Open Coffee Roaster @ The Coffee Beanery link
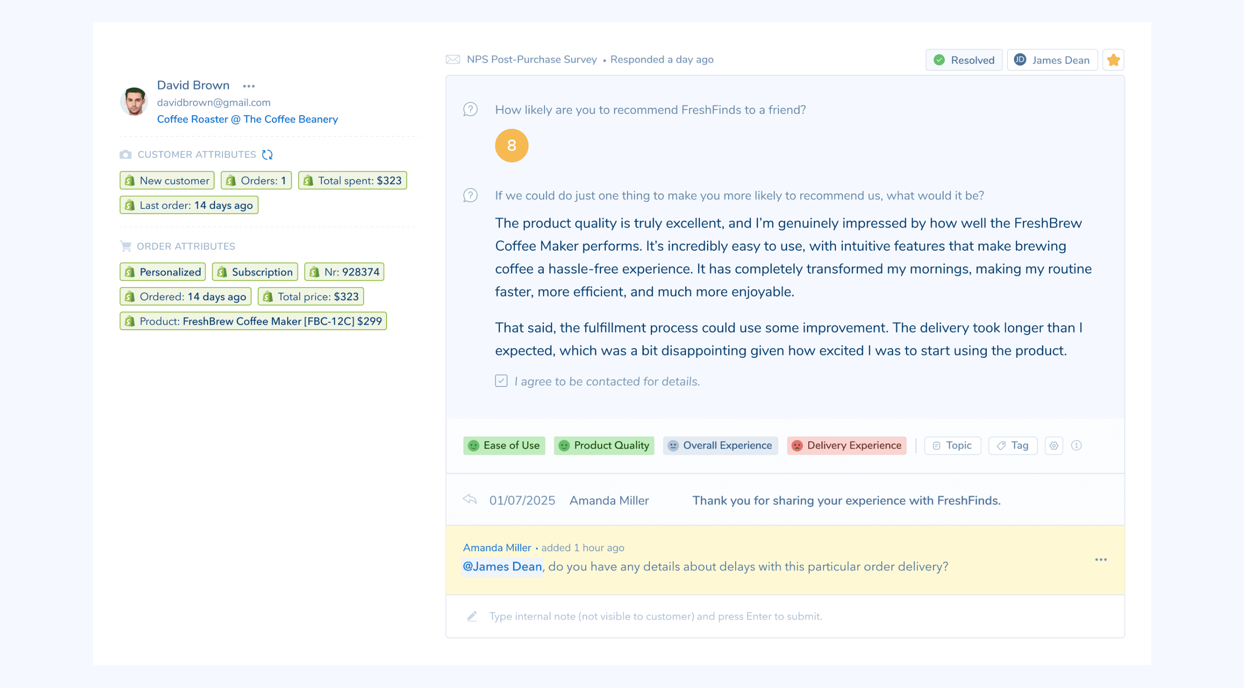This screenshot has height=688, width=1244. (x=247, y=119)
